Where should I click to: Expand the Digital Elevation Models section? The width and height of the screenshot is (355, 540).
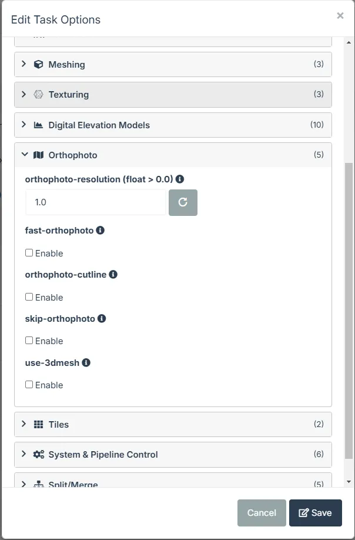click(173, 125)
